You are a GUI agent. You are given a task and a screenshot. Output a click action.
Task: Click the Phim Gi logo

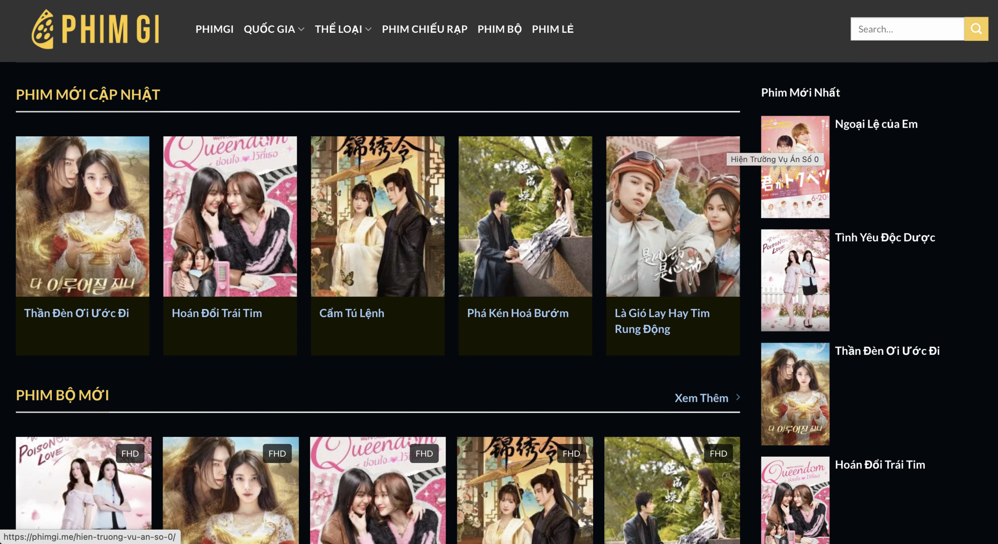[x=96, y=29]
